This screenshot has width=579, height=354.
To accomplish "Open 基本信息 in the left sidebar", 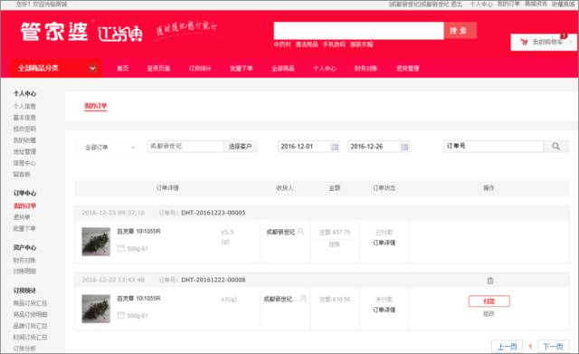I will (24, 118).
